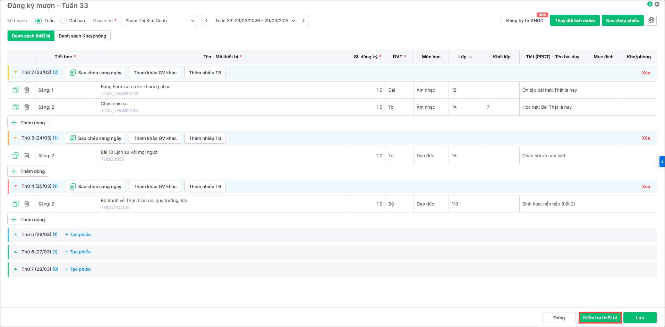This screenshot has width=665, height=327.
Task: Click Tham khảo GV khác for Thứ 2
Action: click(155, 73)
